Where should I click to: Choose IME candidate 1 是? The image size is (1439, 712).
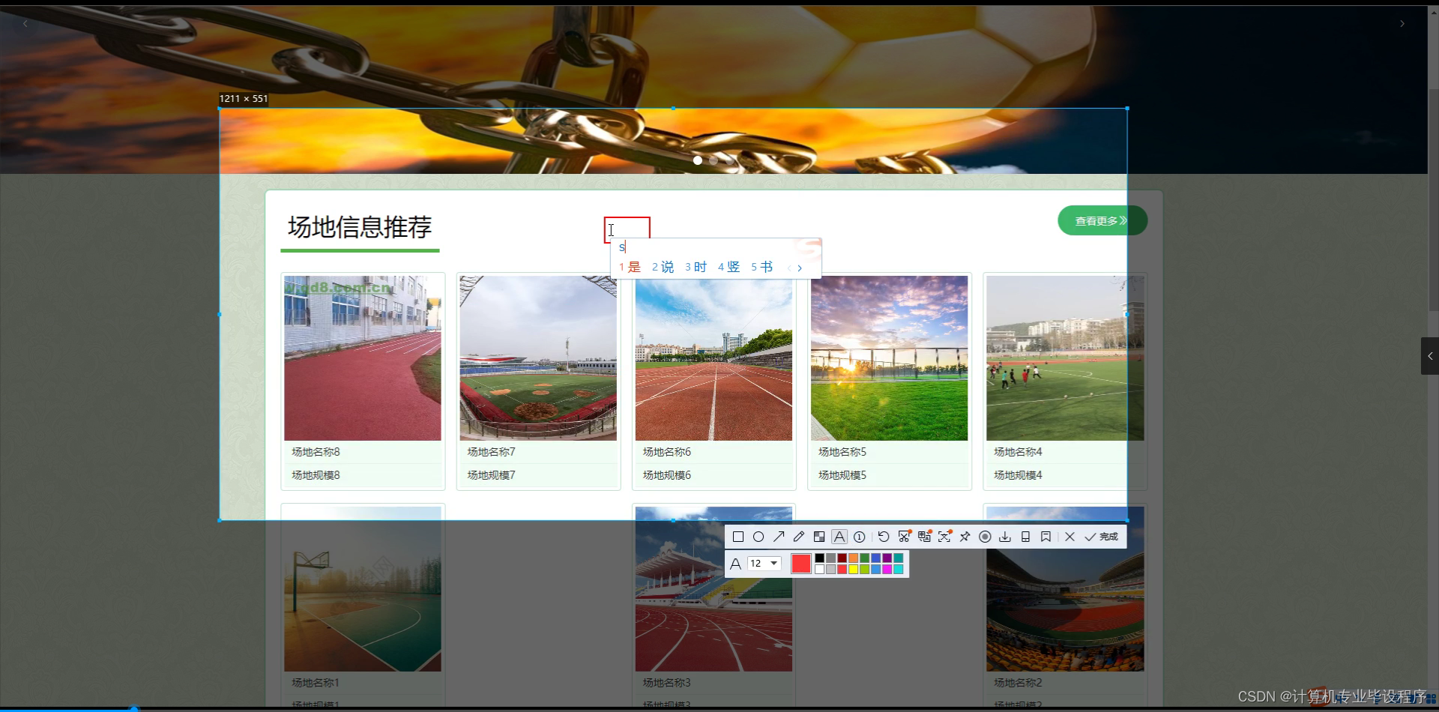pyautogui.click(x=630, y=267)
